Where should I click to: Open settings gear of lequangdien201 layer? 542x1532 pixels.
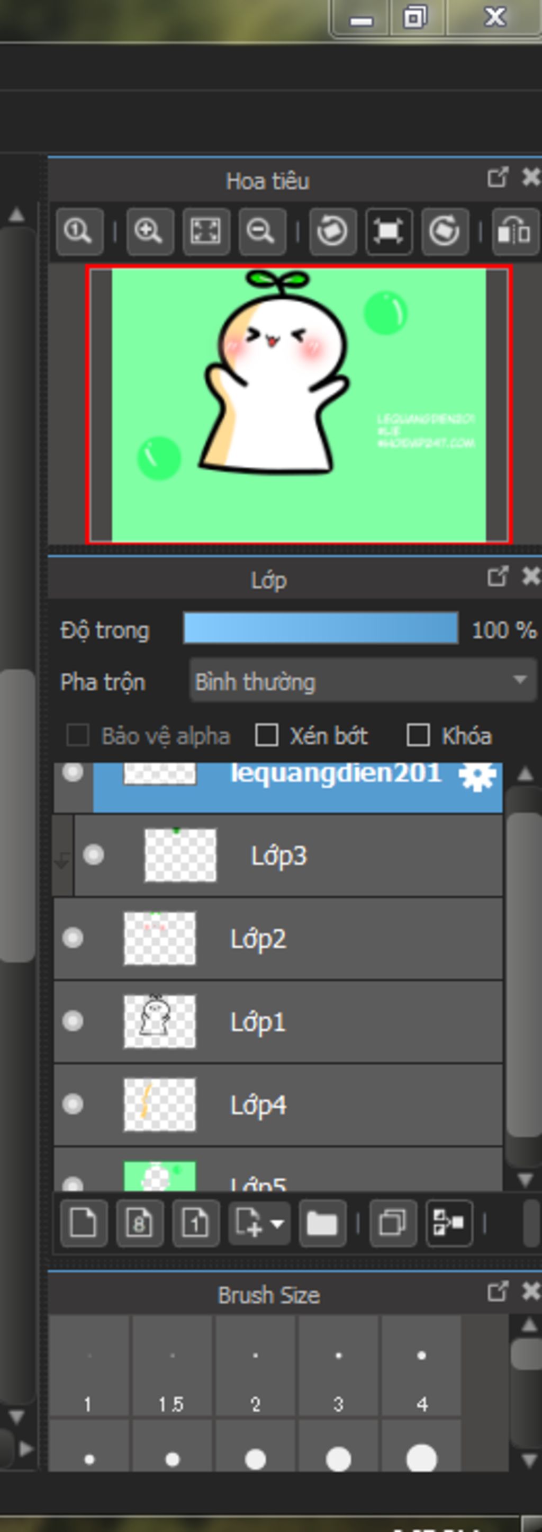tap(477, 776)
